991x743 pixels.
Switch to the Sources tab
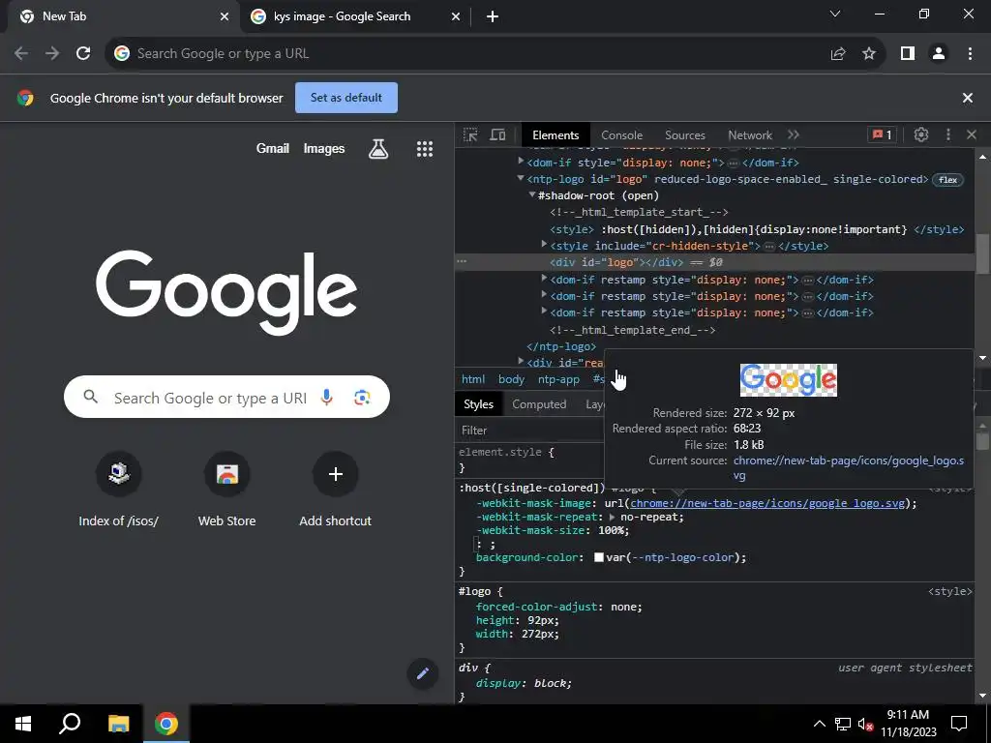pos(684,134)
